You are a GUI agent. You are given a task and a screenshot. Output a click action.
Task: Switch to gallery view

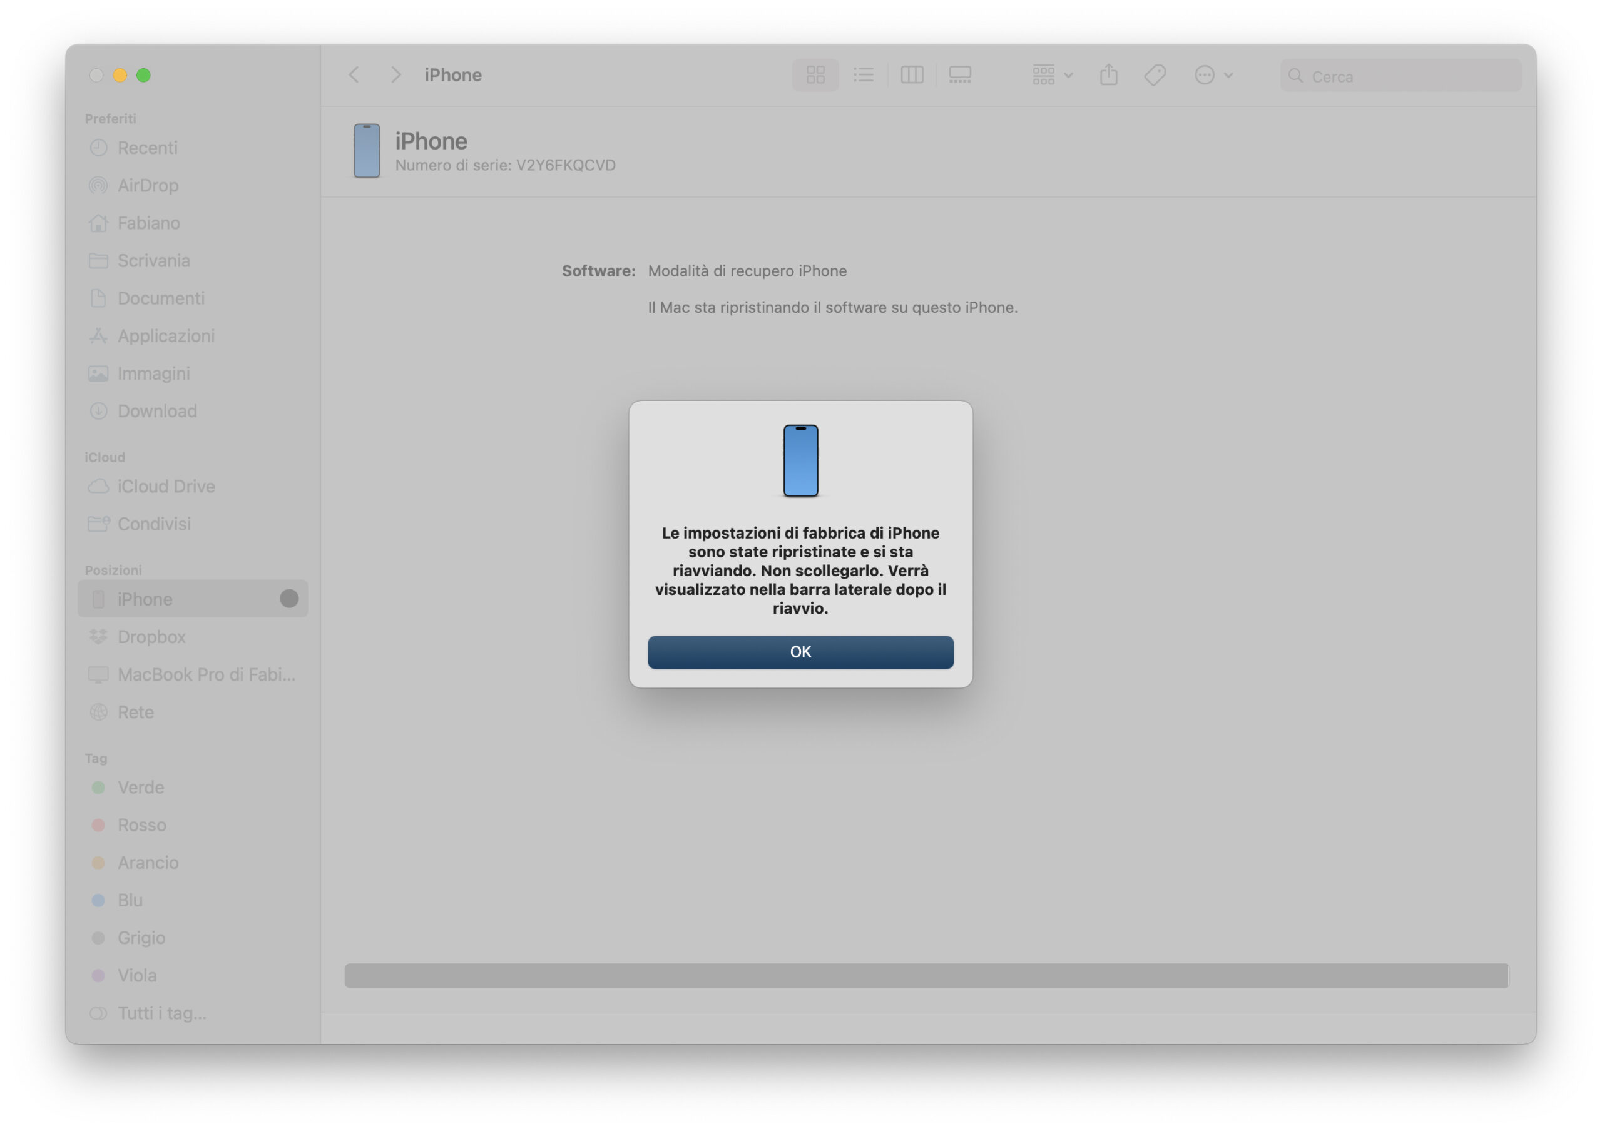960,74
